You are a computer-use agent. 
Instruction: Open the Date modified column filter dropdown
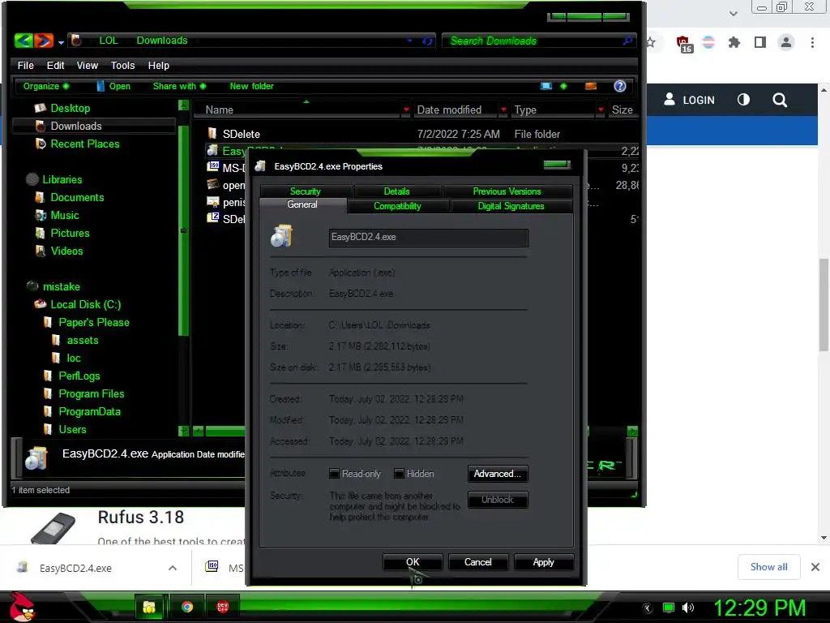[503, 110]
